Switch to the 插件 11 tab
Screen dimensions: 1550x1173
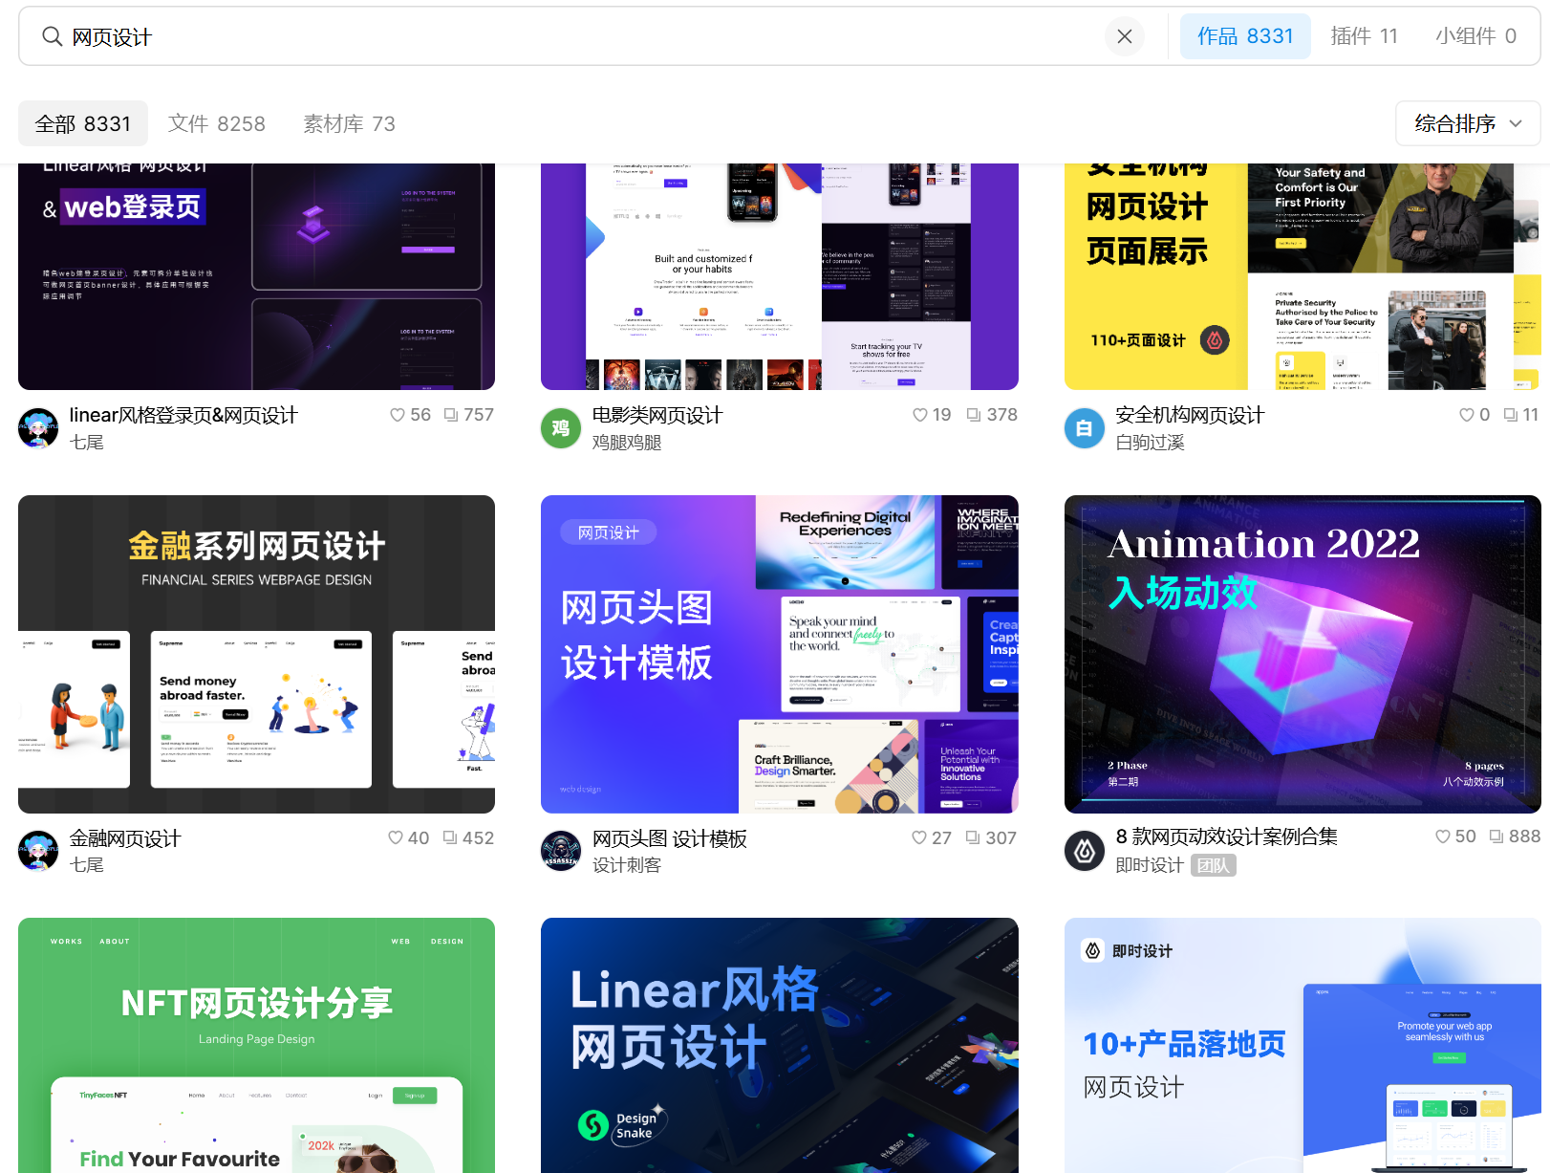click(x=1365, y=35)
